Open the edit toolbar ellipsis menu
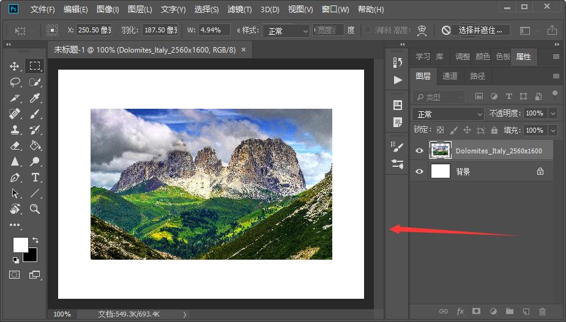 coord(15,225)
